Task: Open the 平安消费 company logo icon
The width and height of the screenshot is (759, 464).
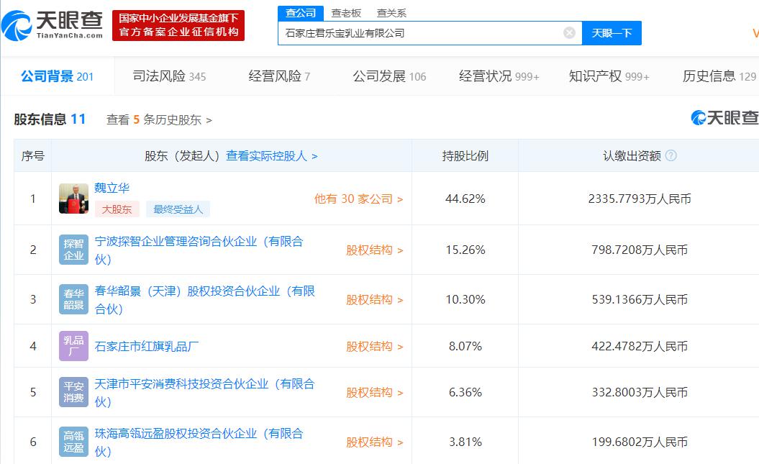Action: tap(73, 392)
